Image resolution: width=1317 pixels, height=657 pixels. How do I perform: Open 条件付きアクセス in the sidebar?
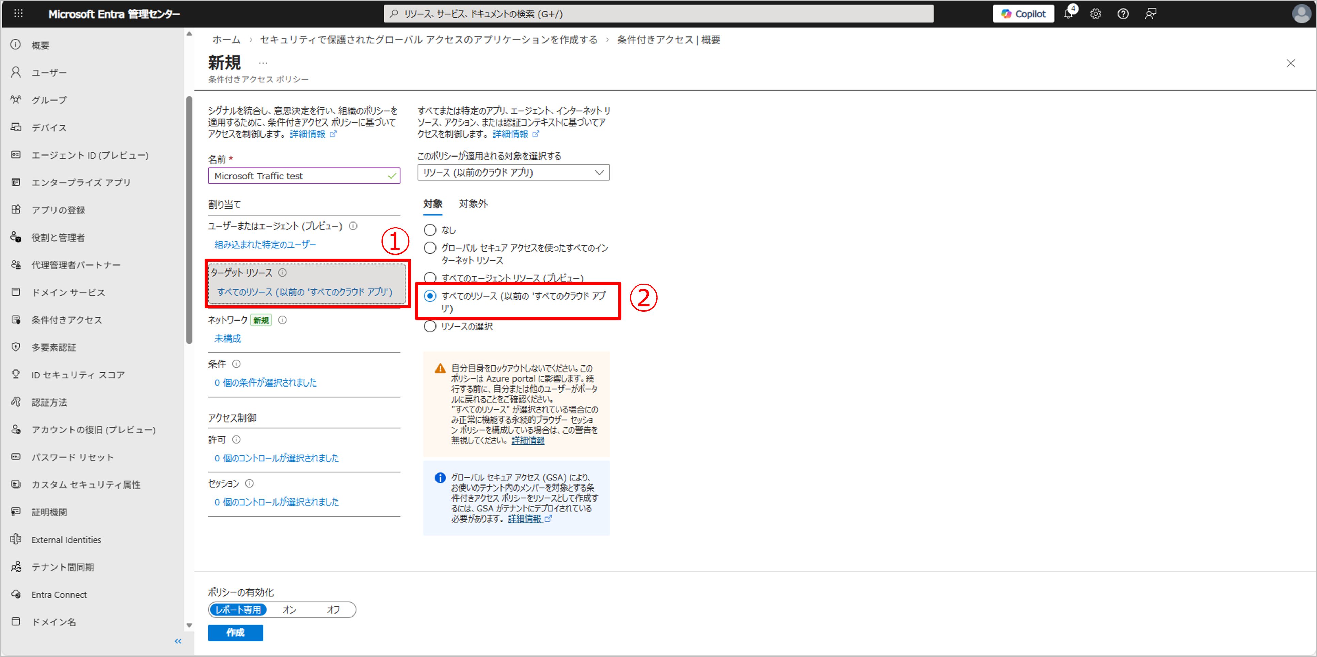coord(67,320)
